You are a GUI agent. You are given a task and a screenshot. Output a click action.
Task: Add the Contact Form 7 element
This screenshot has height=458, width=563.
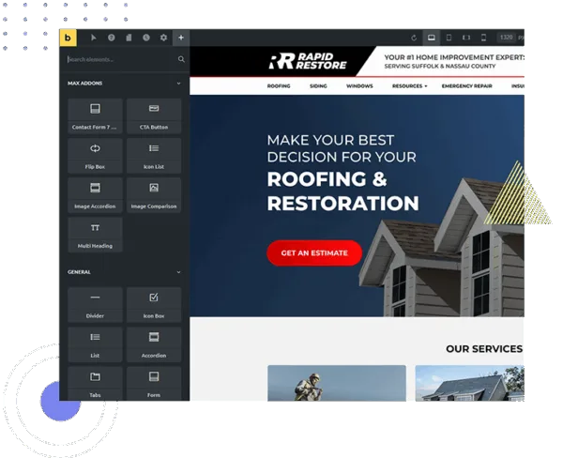click(x=95, y=116)
